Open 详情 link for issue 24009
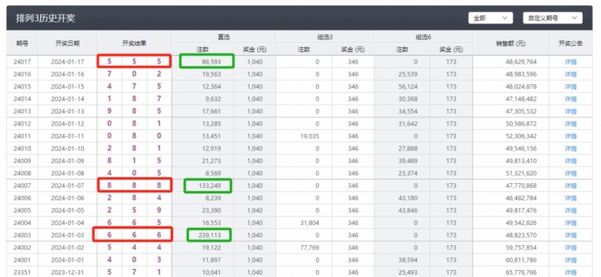This screenshot has height=277, width=601. (570, 161)
